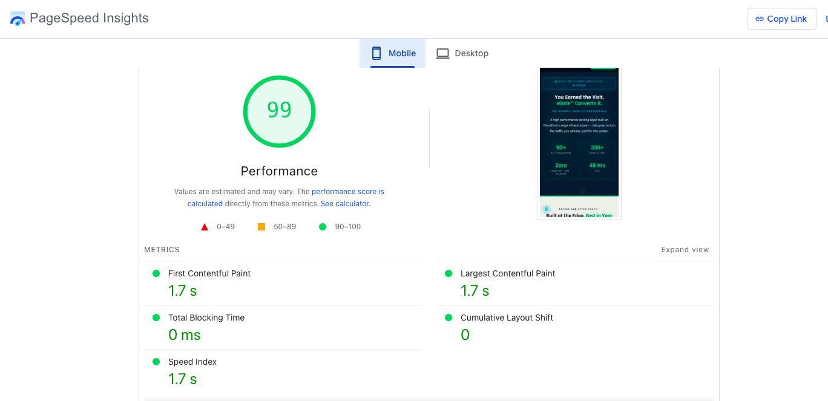
Task: Click the 1.7 s Largest Contentful Paint value
Action: (475, 291)
